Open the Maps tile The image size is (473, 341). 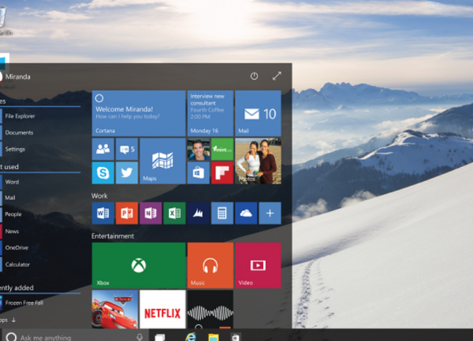(162, 161)
